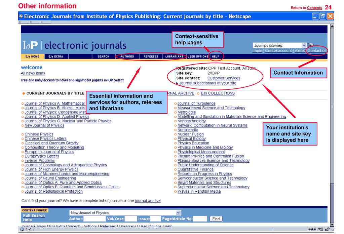The image size is (344, 234).
Task: Click the Author input field
Action: point(94,219)
